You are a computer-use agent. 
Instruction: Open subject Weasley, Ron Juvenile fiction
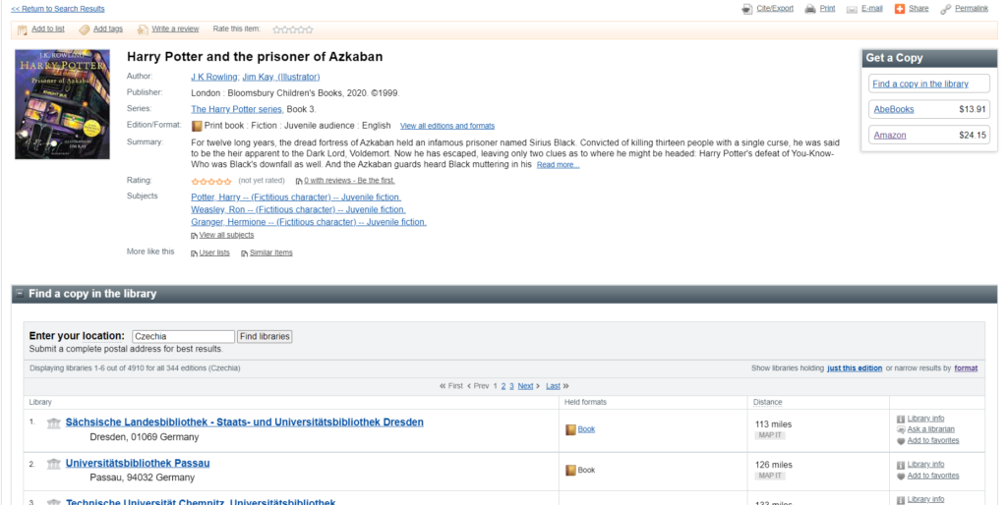coord(298,210)
